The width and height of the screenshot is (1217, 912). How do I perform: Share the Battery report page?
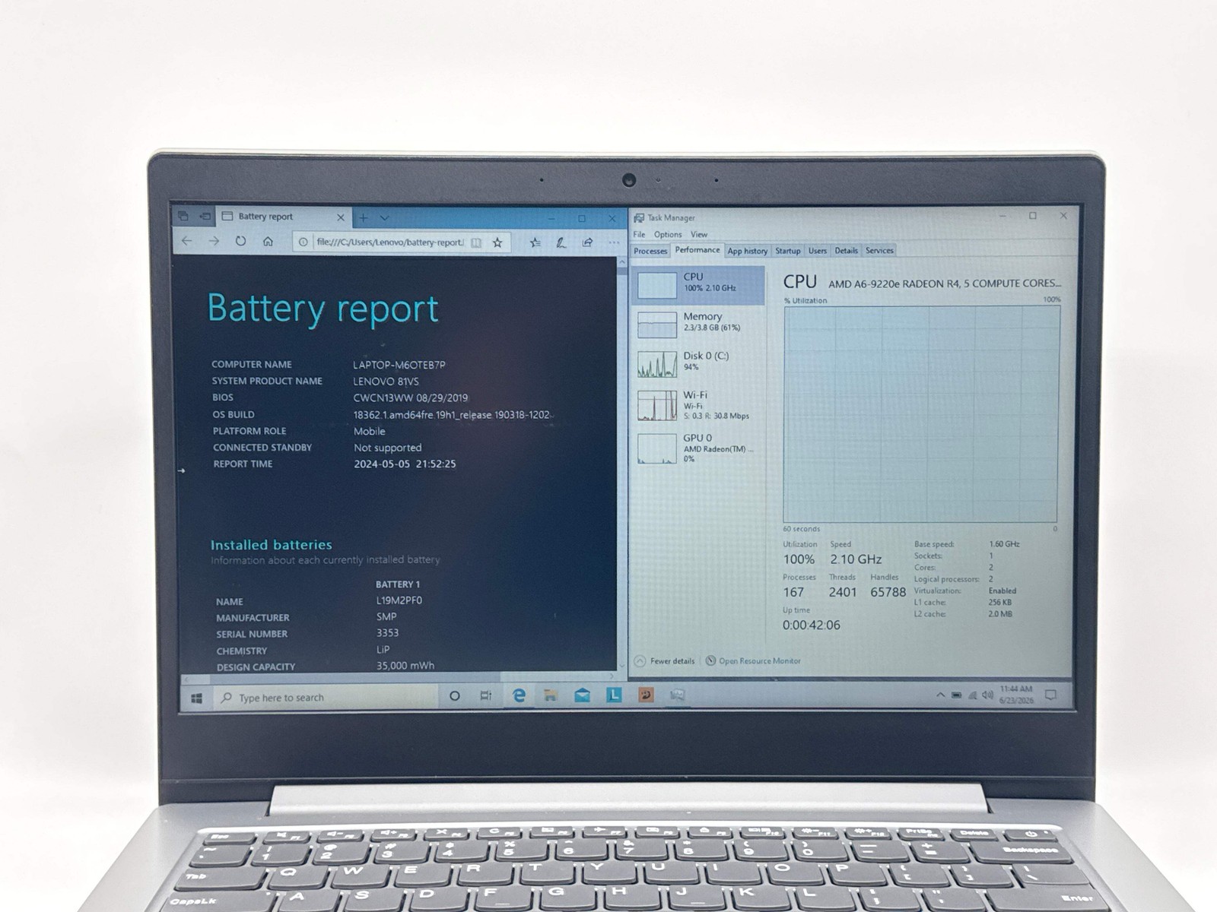click(x=587, y=242)
